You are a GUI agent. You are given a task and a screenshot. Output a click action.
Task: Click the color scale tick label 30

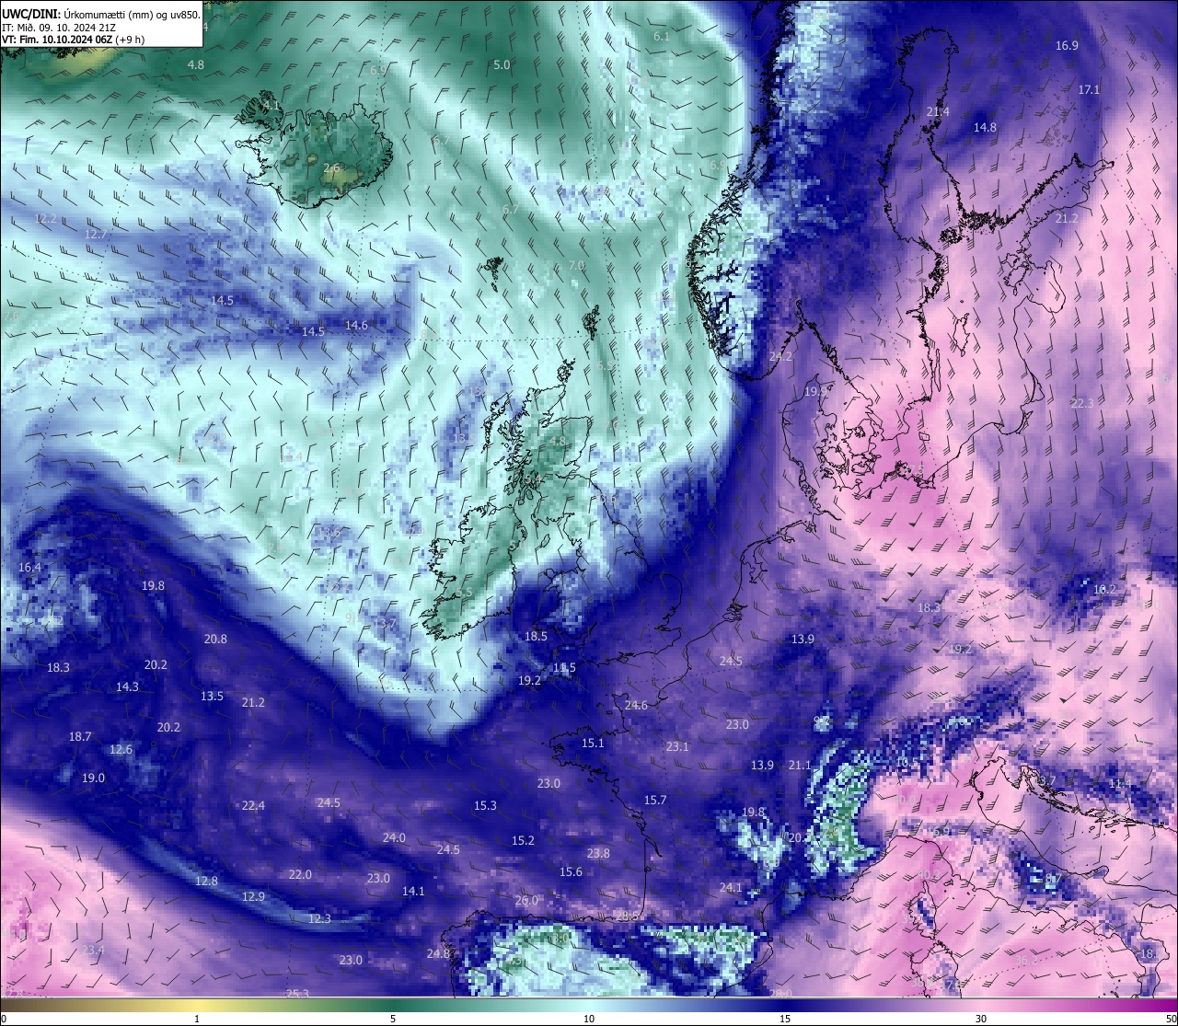(x=981, y=1019)
